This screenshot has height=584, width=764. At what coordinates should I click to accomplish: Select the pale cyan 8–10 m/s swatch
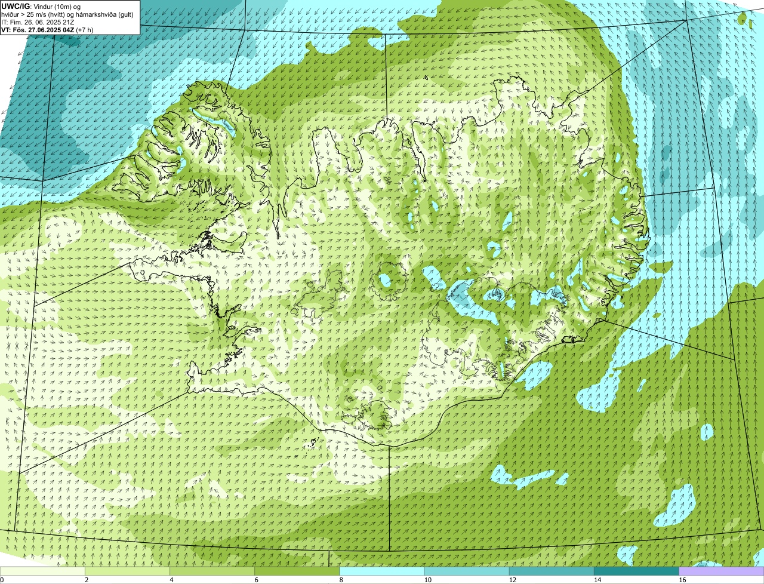coord(382,571)
